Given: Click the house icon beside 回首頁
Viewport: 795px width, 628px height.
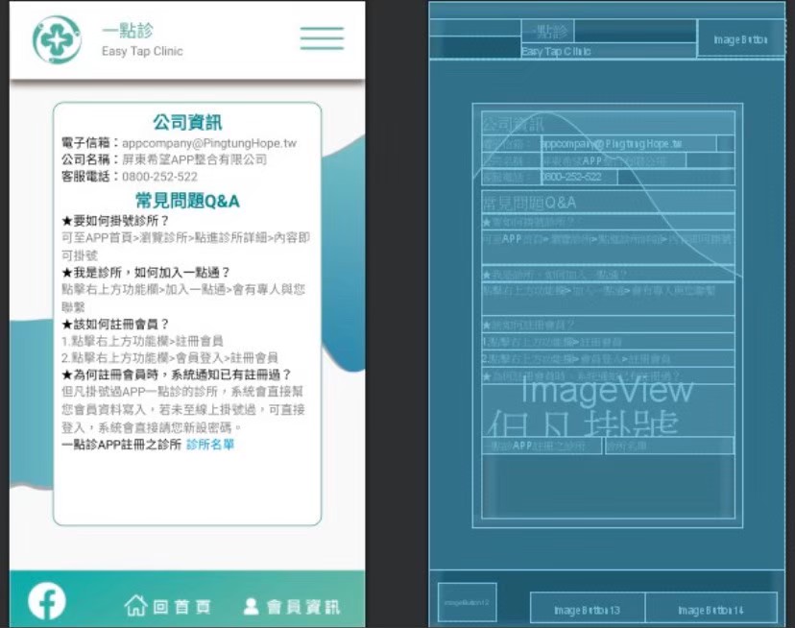Looking at the screenshot, I should 135,606.
